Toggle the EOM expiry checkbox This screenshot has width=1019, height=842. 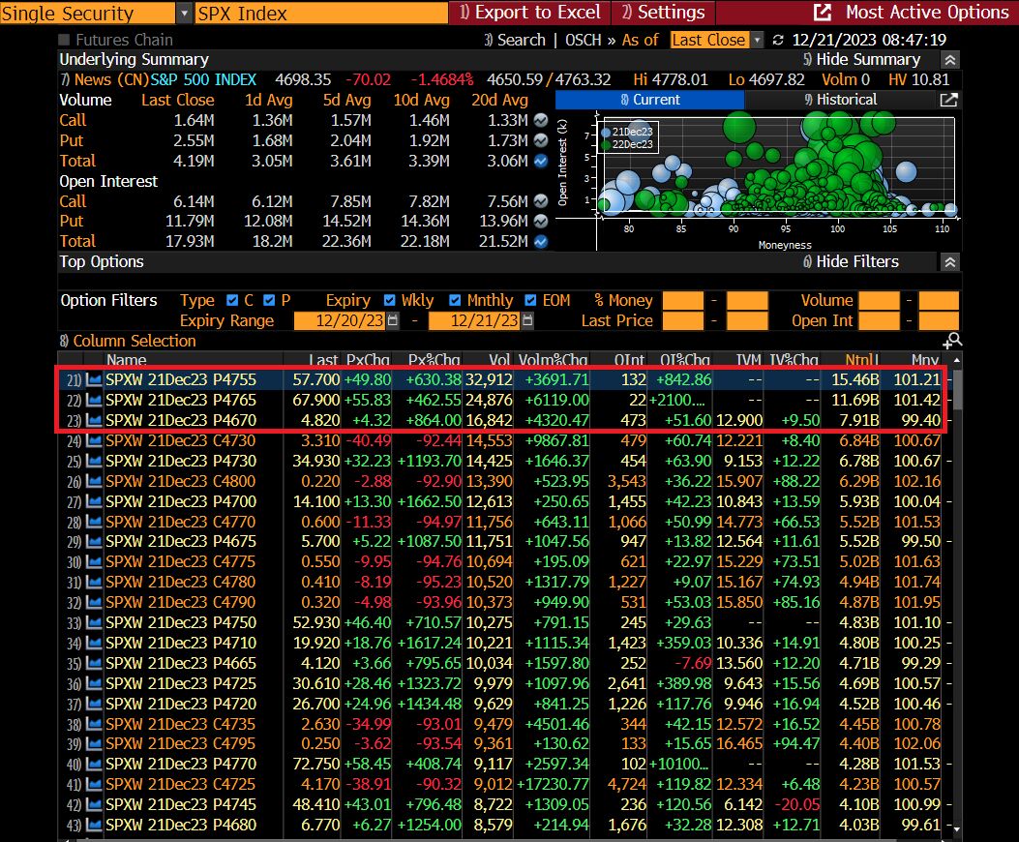point(530,300)
